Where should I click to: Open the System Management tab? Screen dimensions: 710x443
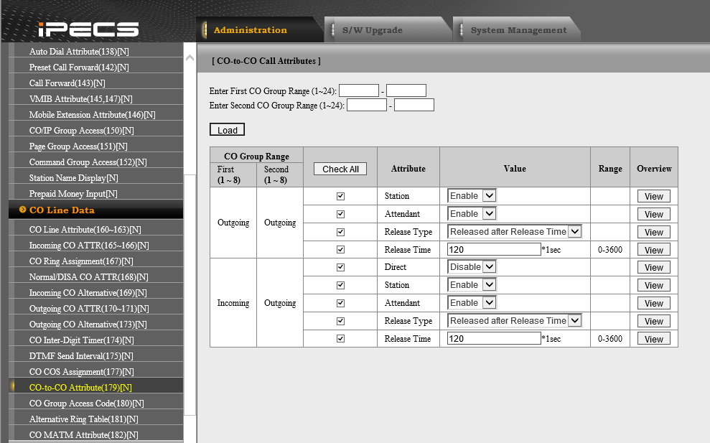pos(518,30)
